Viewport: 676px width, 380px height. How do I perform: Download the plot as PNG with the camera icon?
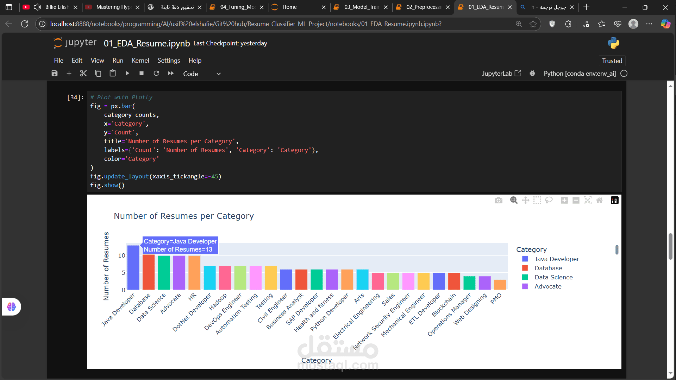498,201
